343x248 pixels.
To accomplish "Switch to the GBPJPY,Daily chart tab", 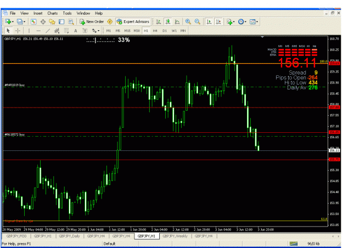I will click(69, 236).
